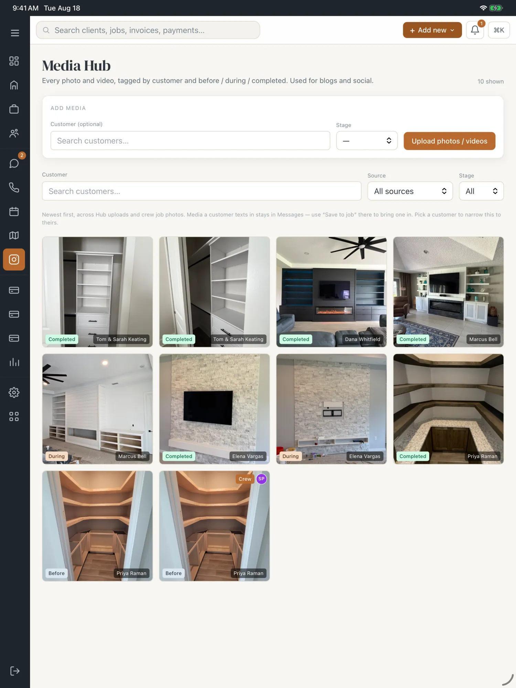The height and width of the screenshot is (688, 516).
Task: Open the home icon in sidebar
Action: coord(14,85)
